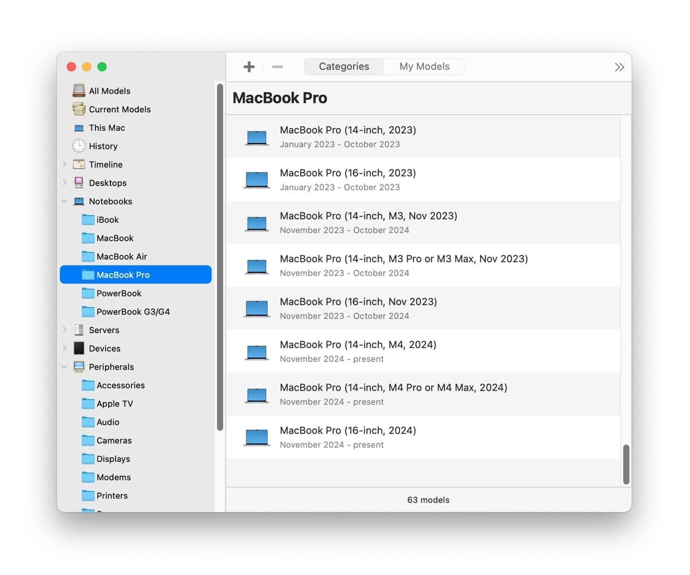Collapse the Notebooks category
690x575 pixels.
click(65, 201)
